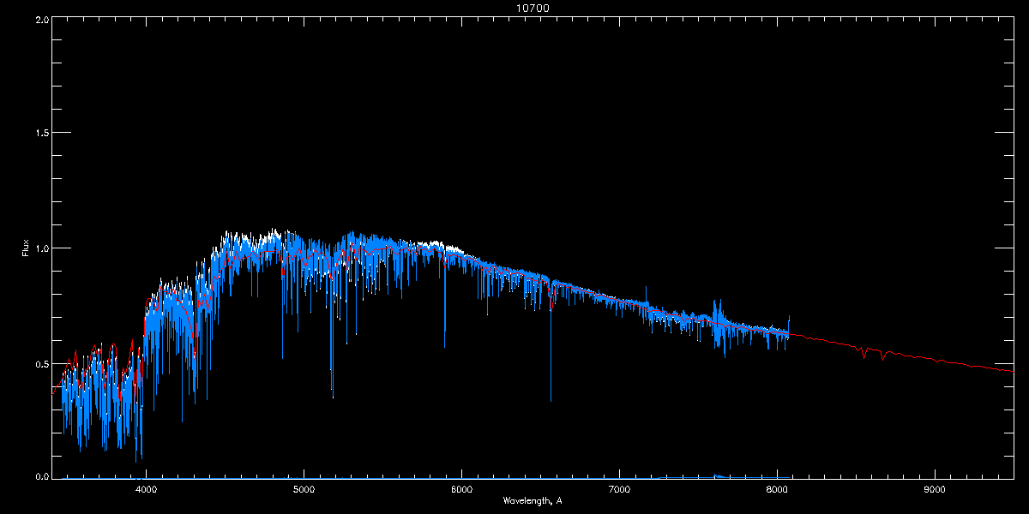Click the Flux axis label
This screenshot has width=1029, height=514.
(x=26, y=248)
